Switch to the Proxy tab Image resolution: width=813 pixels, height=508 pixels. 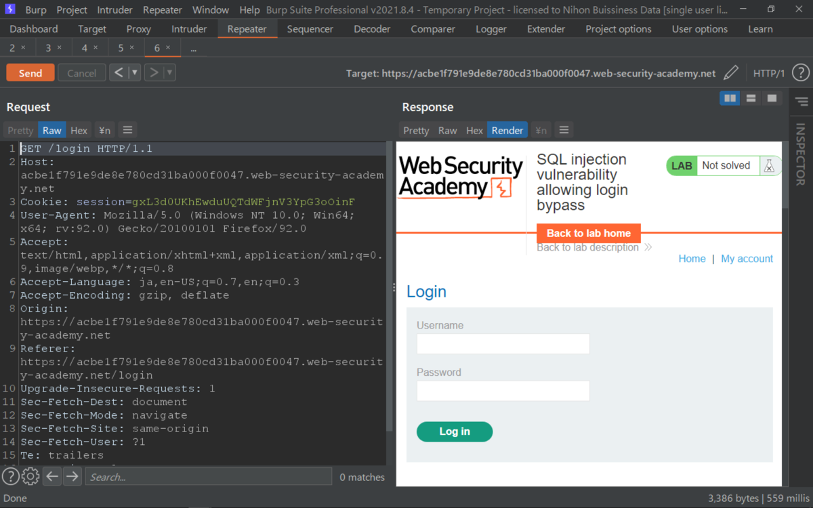140,29
